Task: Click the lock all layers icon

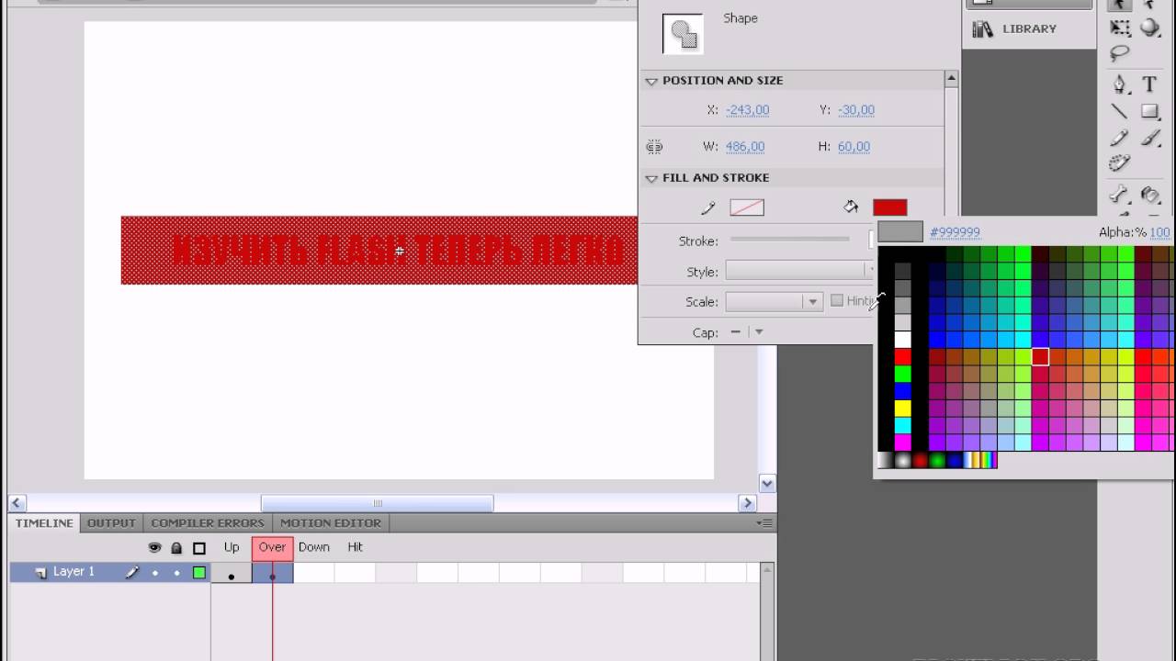Action: pos(176,547)
